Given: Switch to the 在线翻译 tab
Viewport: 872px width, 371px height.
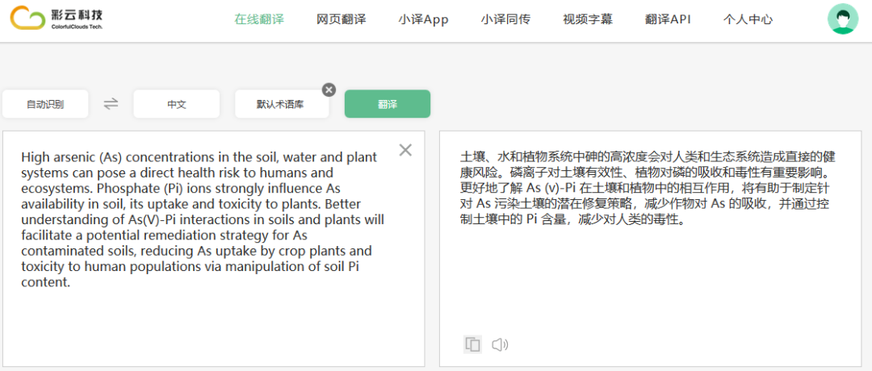Looking at the screenshot, I should [259, 19].
